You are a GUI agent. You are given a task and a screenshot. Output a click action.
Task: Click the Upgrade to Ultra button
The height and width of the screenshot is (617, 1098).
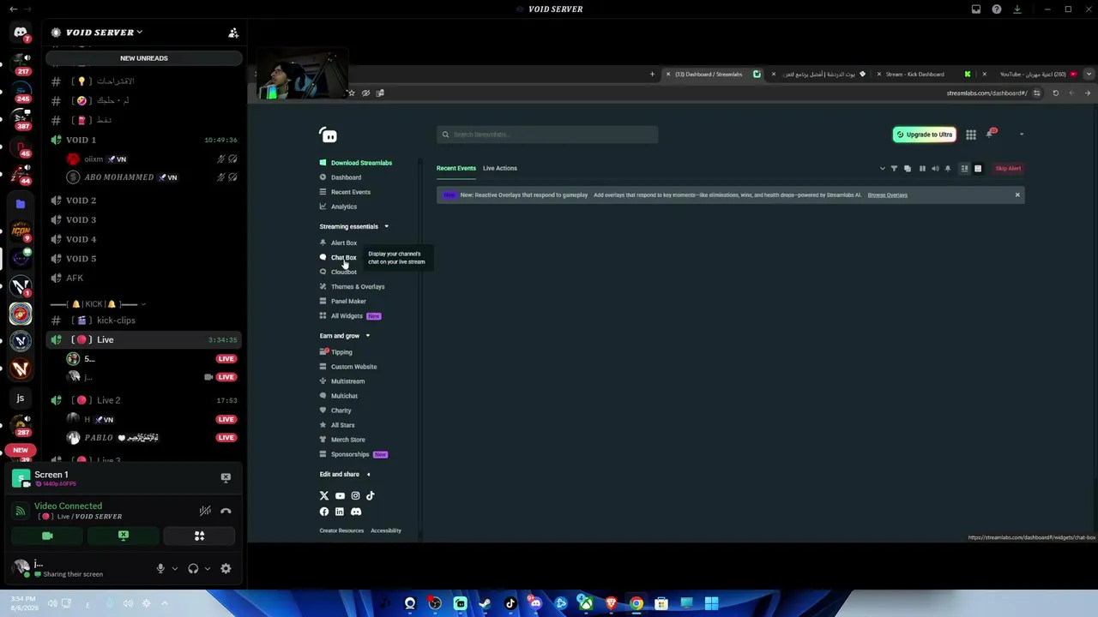point(924,135)
